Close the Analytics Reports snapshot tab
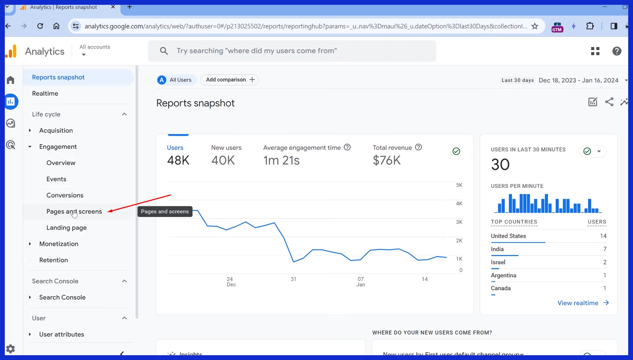Viewport: 633px width, 360px height. tap(113, 7)
